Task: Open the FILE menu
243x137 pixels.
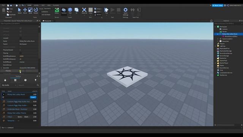Action: tap(3, 5)
